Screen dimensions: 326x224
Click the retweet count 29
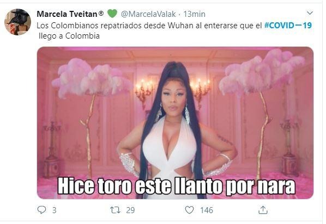tap(131, 210)
